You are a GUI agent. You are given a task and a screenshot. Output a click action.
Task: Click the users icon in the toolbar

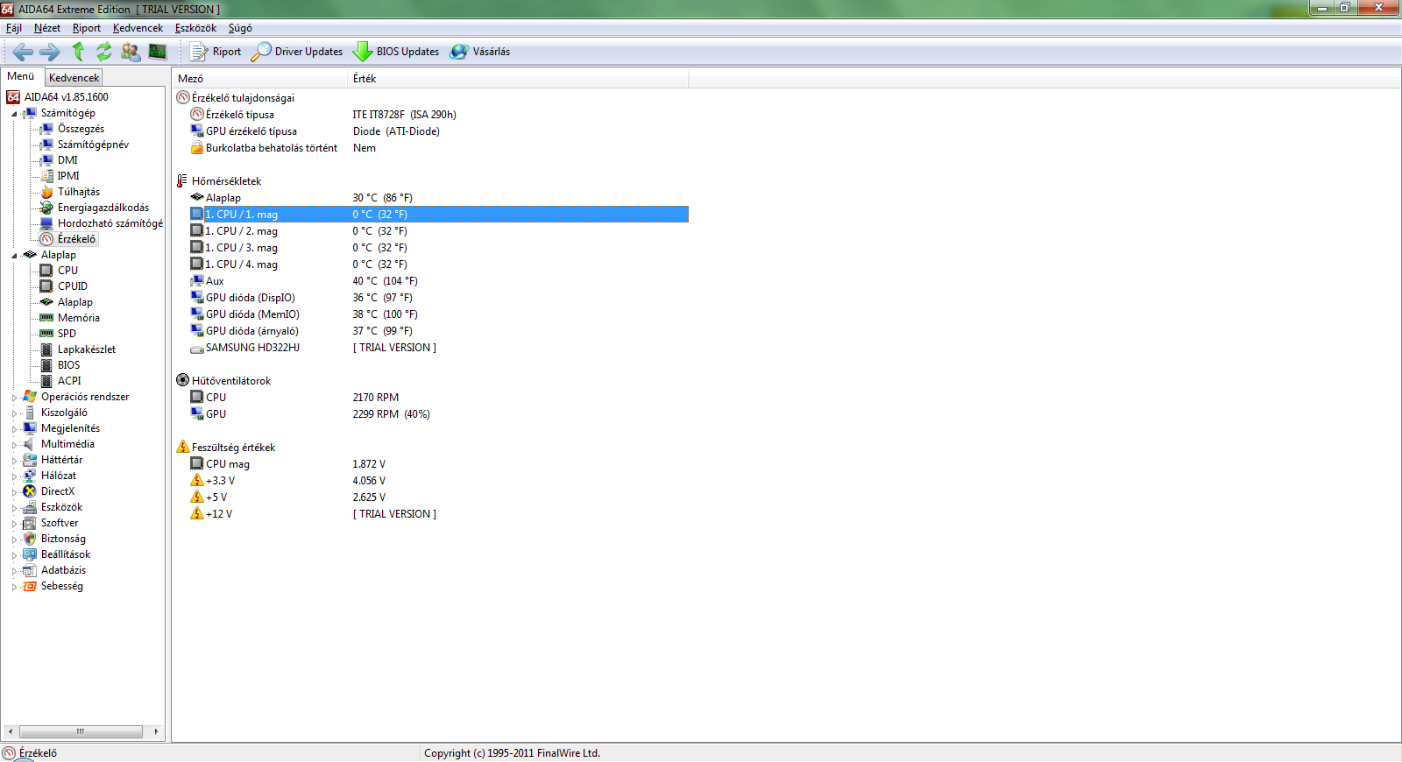(x=131, y=52)
